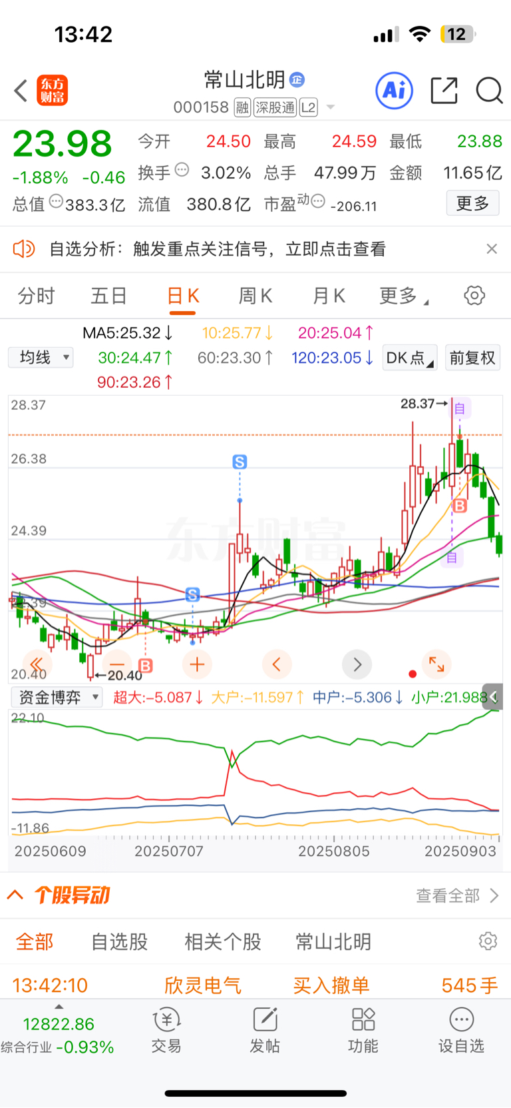Image resolution: width=511 pixels, height=1108 pixels.
Task: Select the 自选股 filter tab
Action: [x=119, y=941]
